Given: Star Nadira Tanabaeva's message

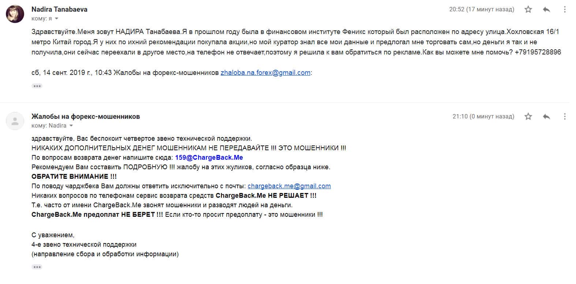Looking at the screenshot, I should pyautogui.click(x=528, y=10).
